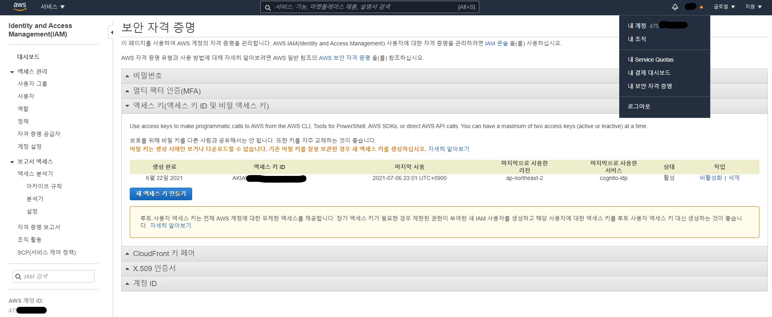Open 자격 증명 공급자 in sidebar
This screenshot has width=772, height=317.
(39, 134)
